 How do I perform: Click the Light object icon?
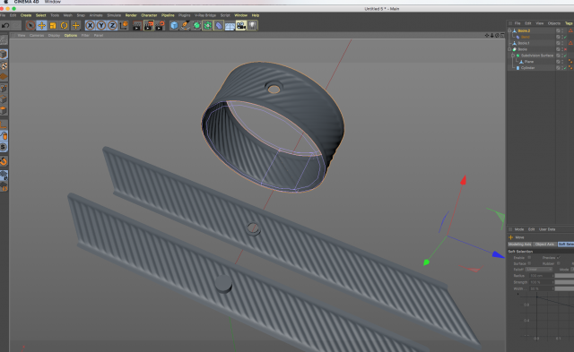tap(253, 25)
